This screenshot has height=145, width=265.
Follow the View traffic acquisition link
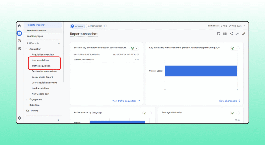[126, 101]
